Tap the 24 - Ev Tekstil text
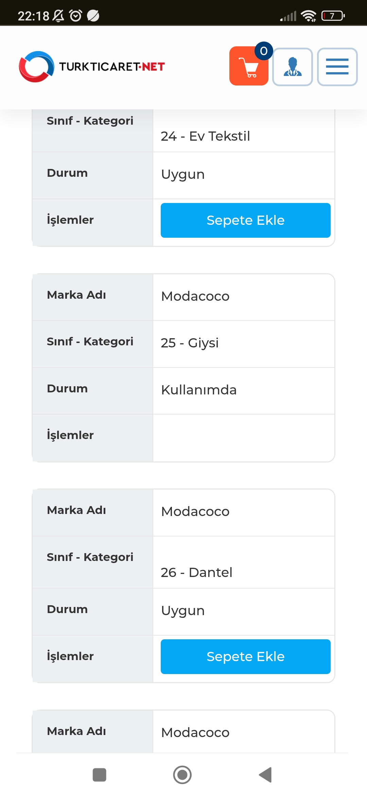367x797 pixels. tap(205, 136)
